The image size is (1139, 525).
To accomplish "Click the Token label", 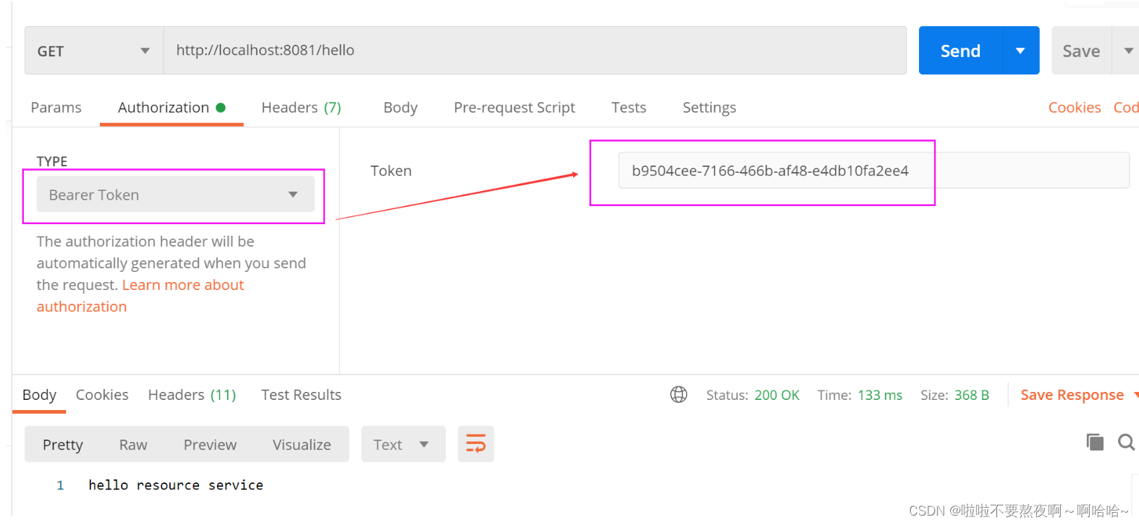I will pos(391,171).
